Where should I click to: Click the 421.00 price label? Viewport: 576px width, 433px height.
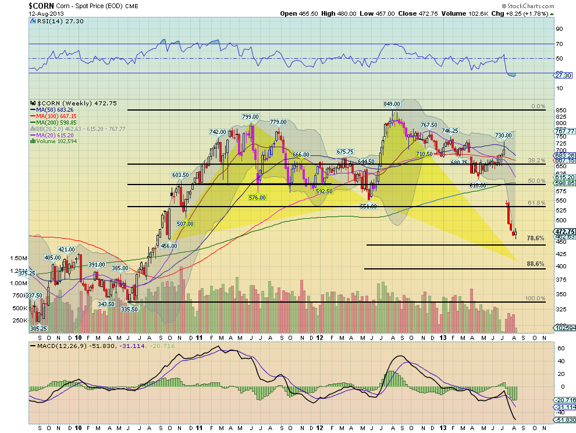[x=66, y=250]
